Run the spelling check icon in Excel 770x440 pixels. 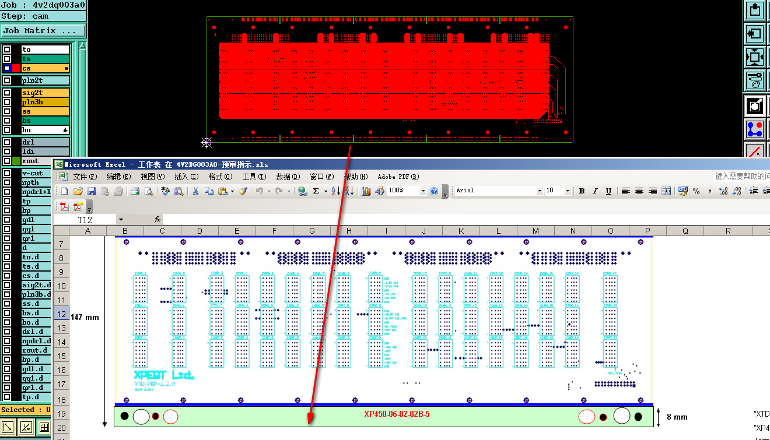point(166,191)
